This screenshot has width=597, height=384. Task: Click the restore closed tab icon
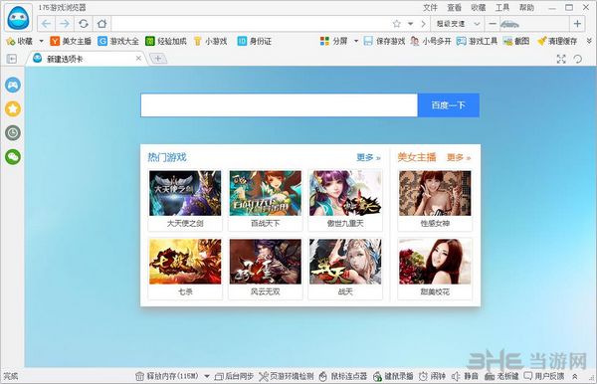coord(578,59)
